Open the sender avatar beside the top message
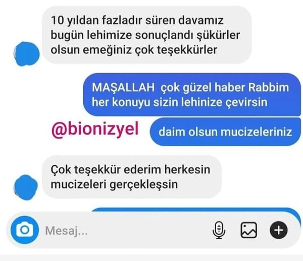This screenshot has width=303, height=261. point(27,54)
